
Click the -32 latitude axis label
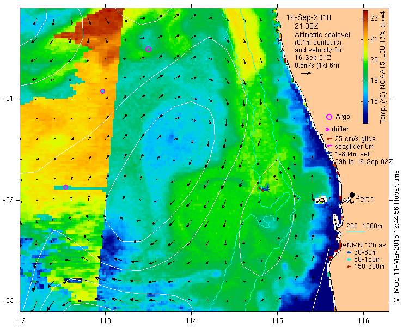click(8, 200)
